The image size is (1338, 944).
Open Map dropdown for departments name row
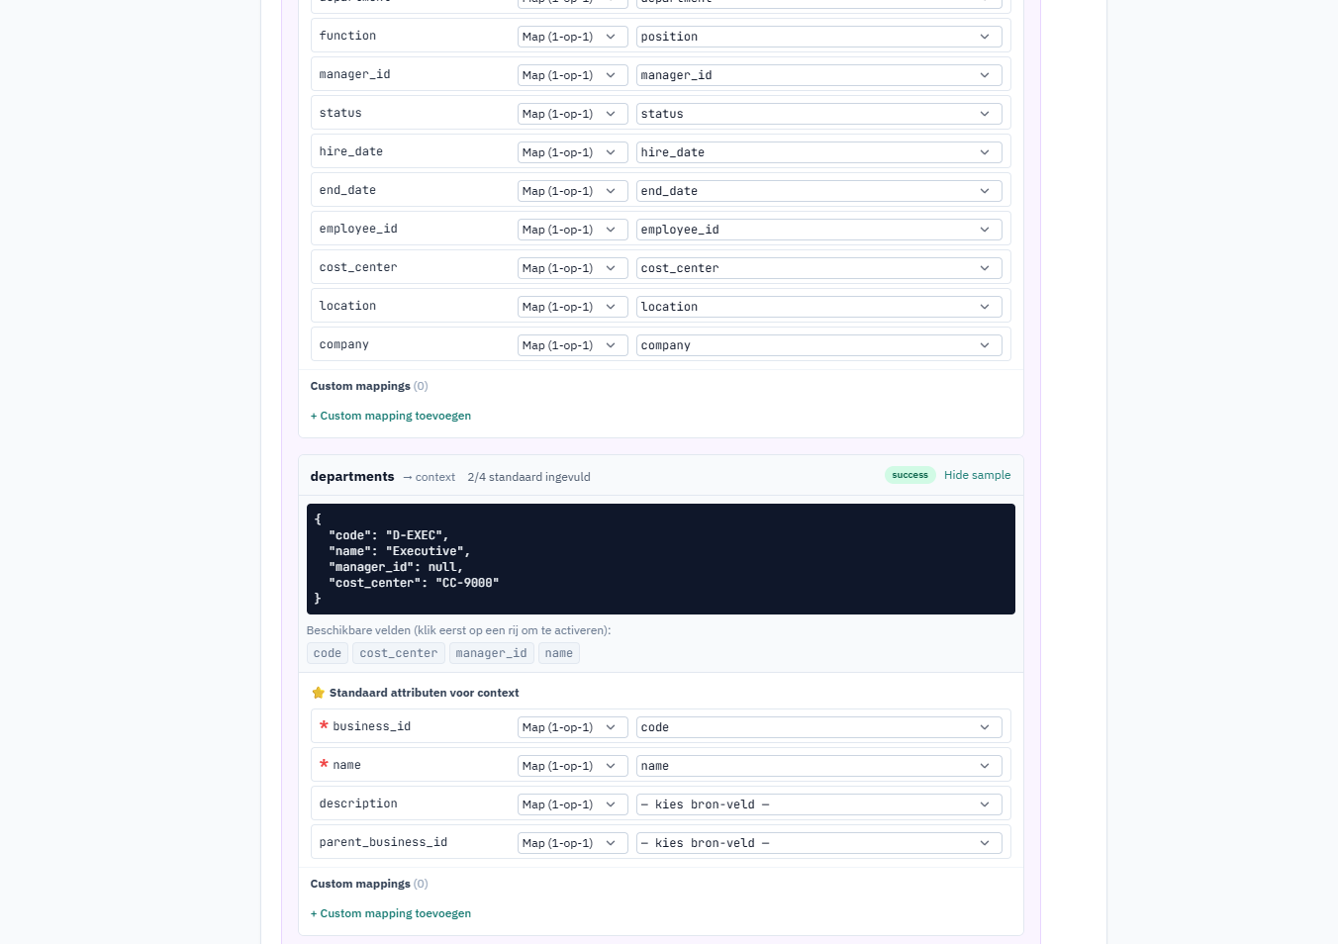point(572,766)
